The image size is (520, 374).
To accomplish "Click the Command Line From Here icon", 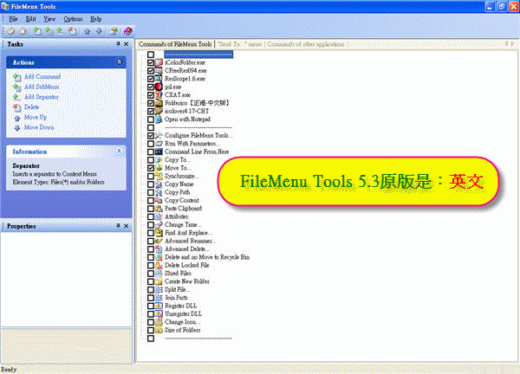I will (x=159, y=152).
